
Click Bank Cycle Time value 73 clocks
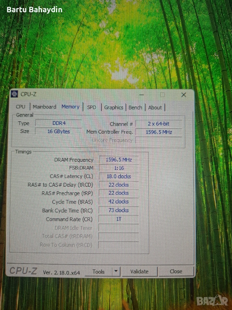(x=119, y=210)
